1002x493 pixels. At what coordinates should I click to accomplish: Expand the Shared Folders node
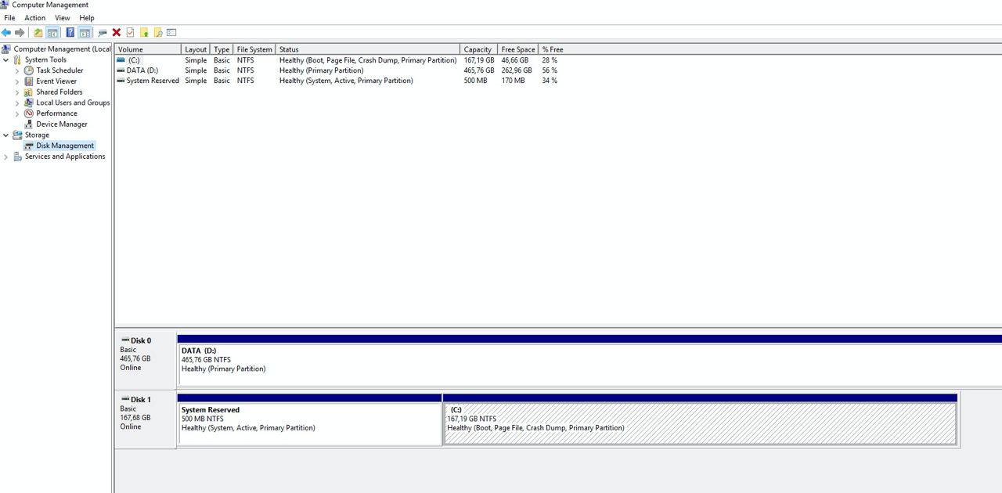click(x=17, y=92)
